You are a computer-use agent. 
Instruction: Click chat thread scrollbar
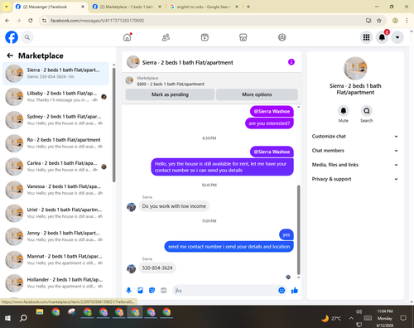click(298, 229)
